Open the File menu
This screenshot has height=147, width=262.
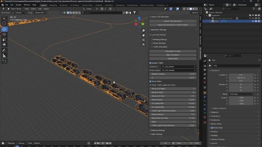(7, 5)
